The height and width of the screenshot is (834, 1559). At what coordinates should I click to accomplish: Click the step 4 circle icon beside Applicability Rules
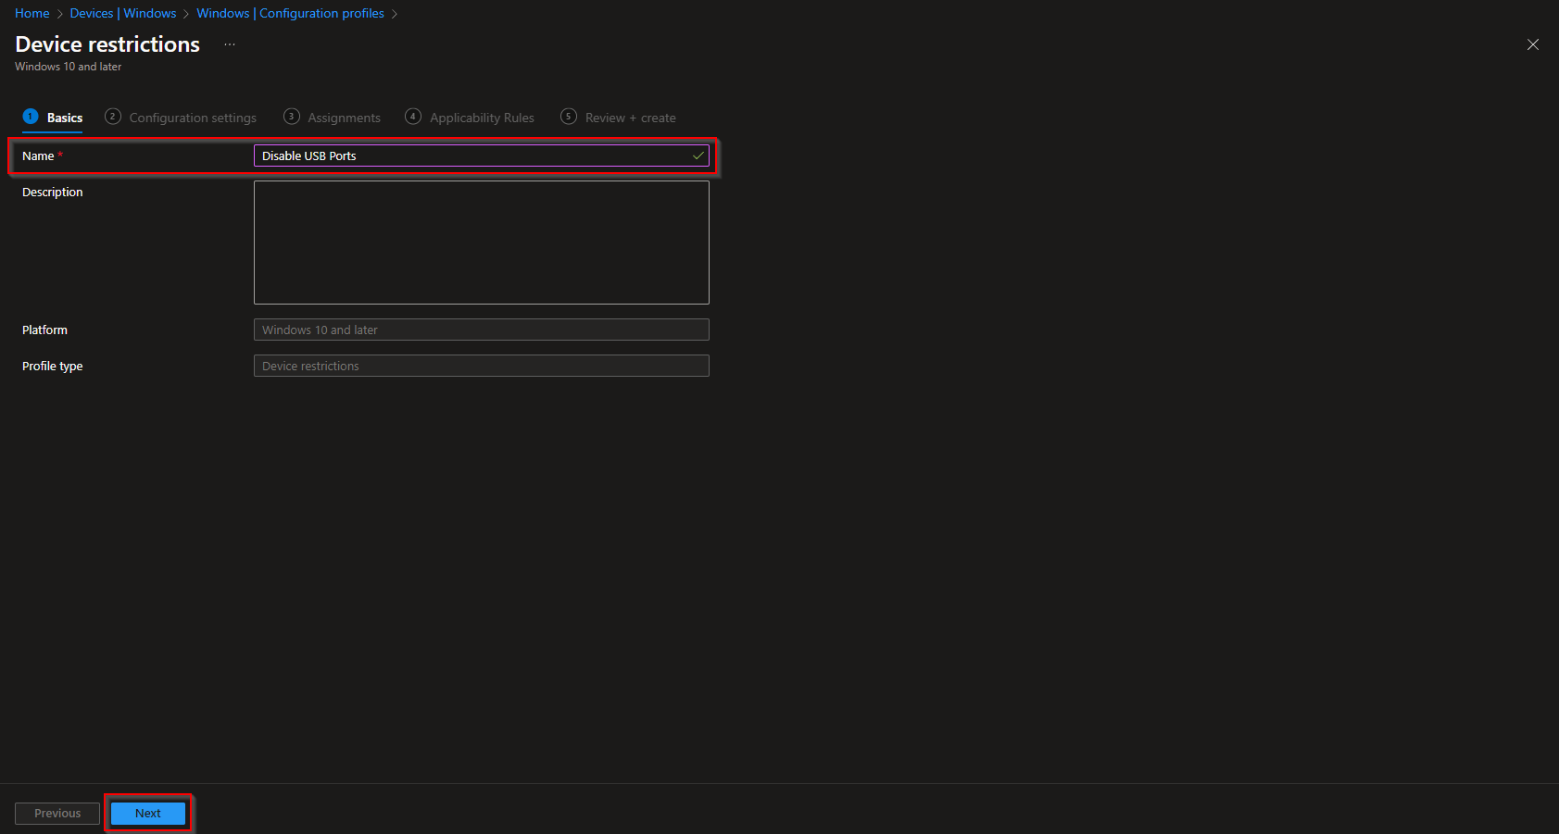click(412, 117)
